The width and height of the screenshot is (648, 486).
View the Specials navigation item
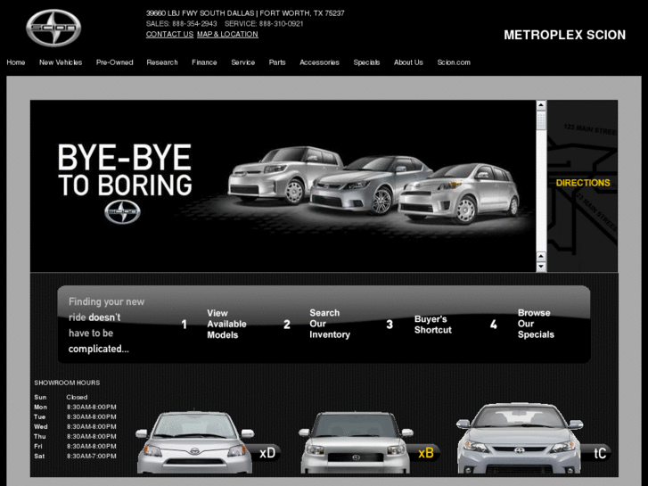tap(366, 62)
